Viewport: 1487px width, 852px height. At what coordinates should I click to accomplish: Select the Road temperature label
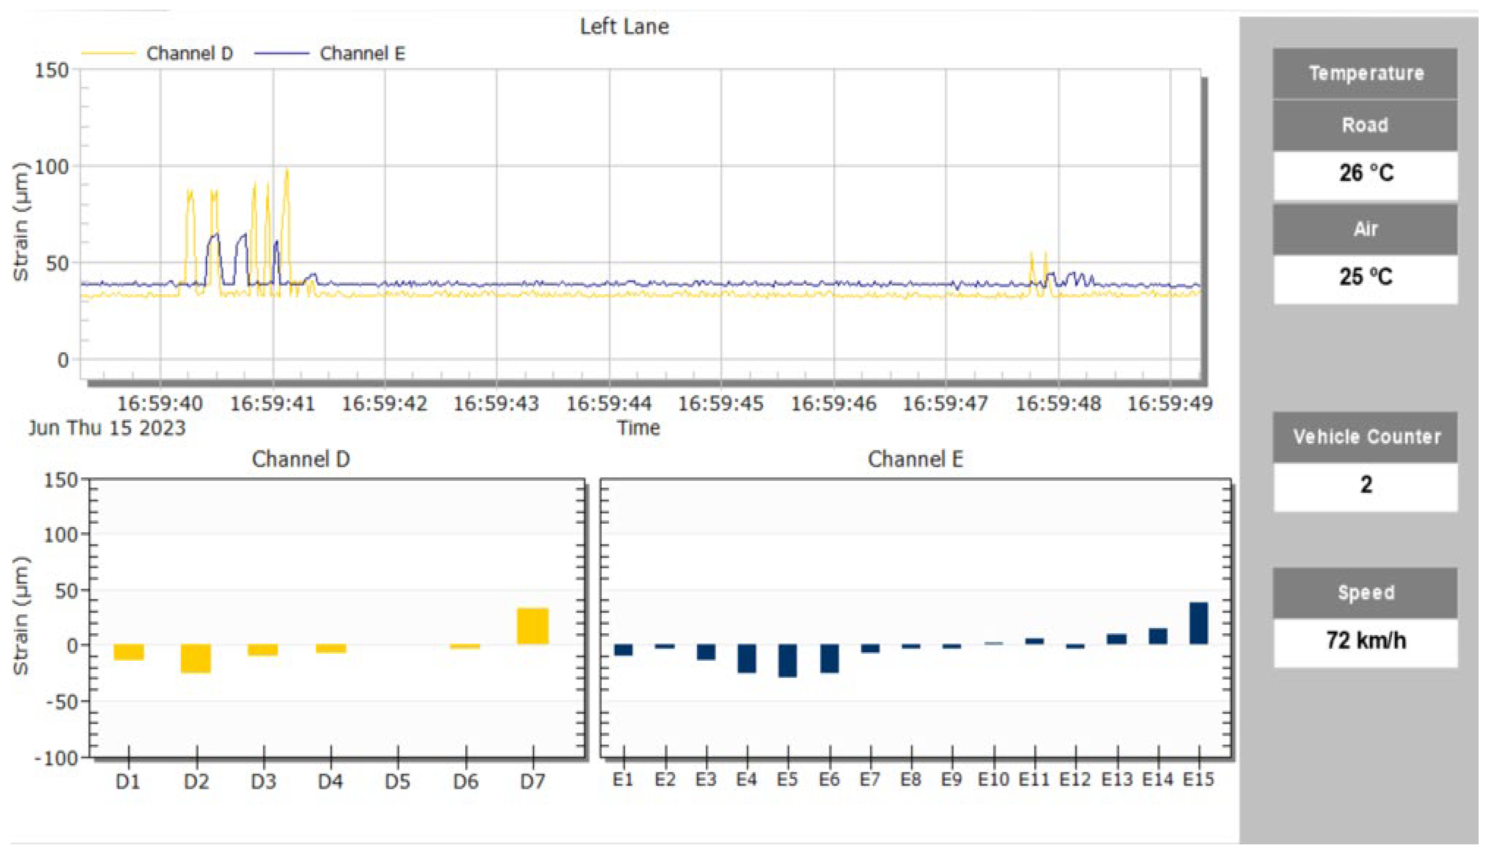click(x=1365, y=125)
